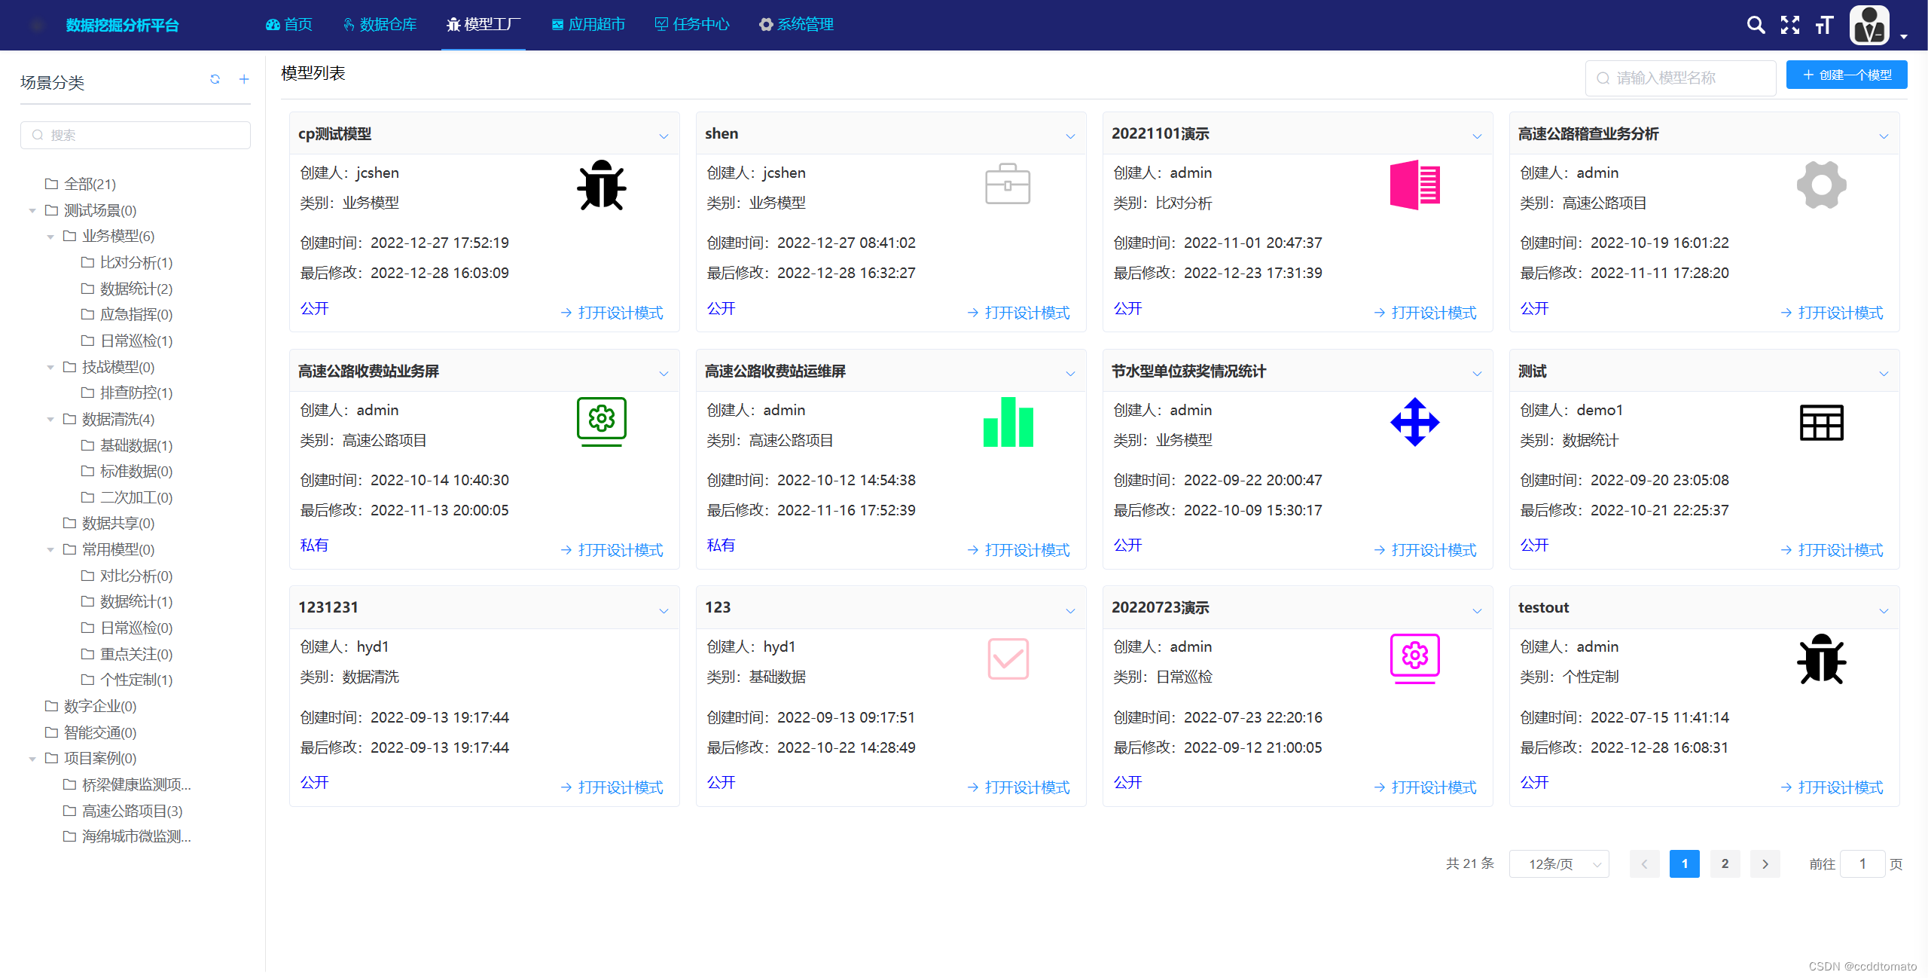
Task: Click the 创建一个模型 button
Action: pyautogui.click(x=1846, y=75)
